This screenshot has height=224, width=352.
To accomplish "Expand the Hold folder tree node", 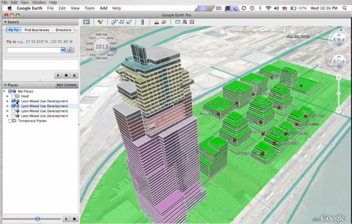I will coord(8,96).
